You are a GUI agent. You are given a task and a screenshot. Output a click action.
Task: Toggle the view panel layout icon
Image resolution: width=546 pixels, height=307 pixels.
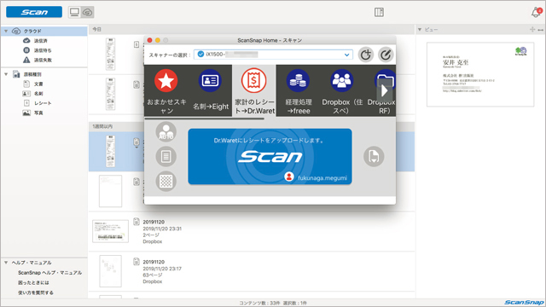click(x=379, y=12)
